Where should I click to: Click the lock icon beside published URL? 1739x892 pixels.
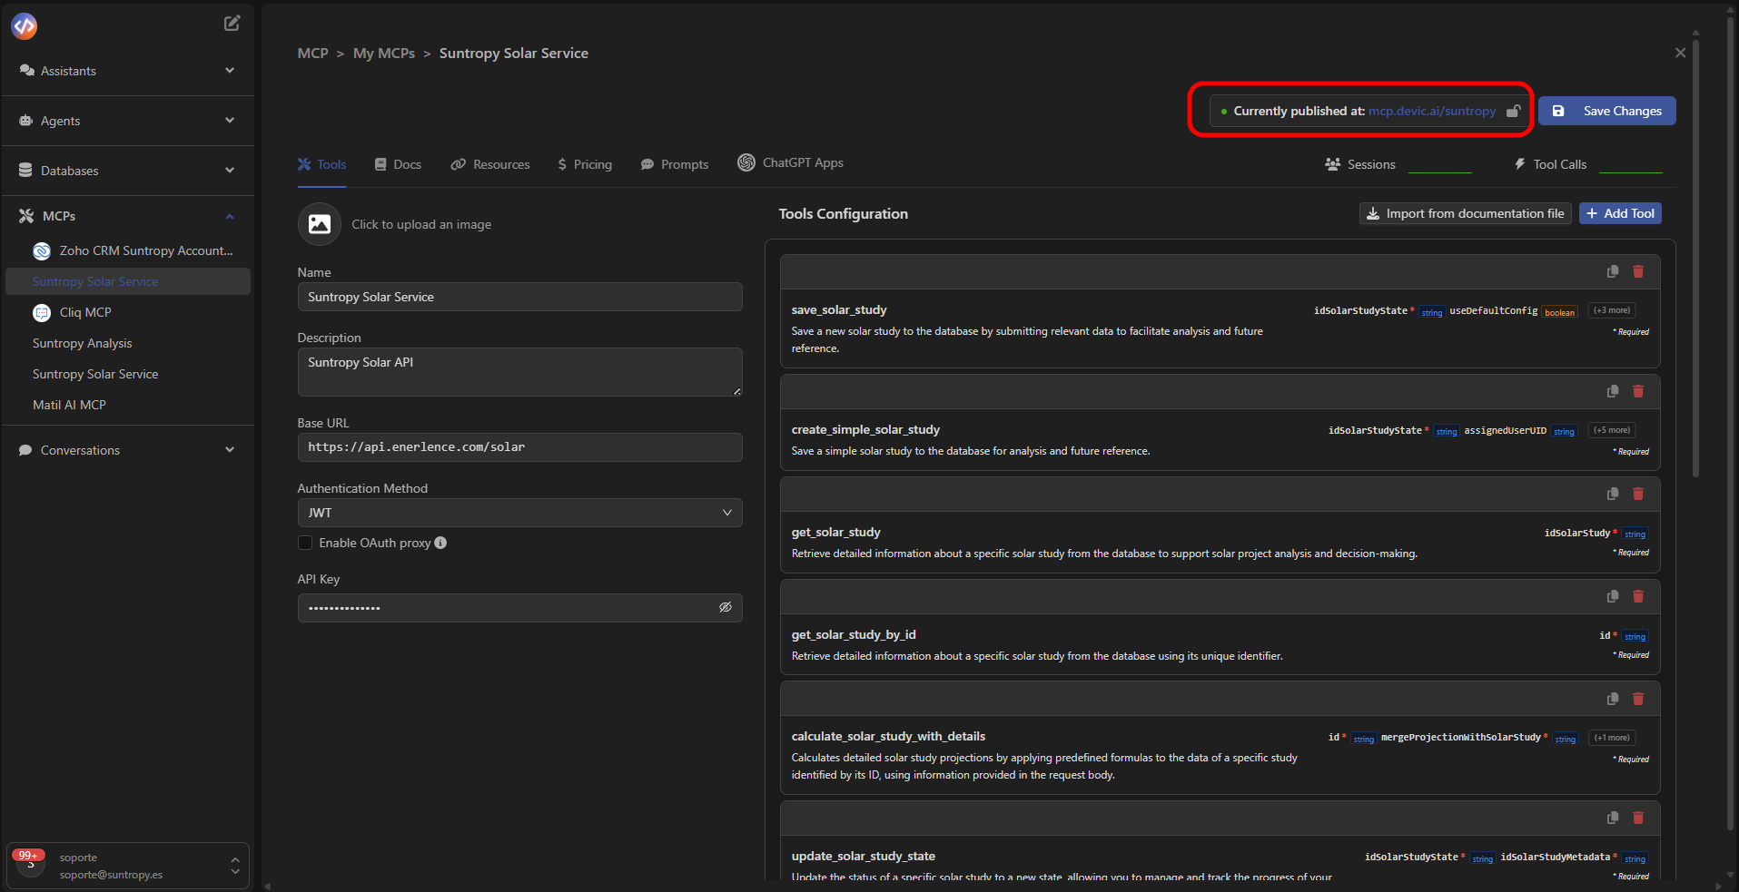[1513, 111]
